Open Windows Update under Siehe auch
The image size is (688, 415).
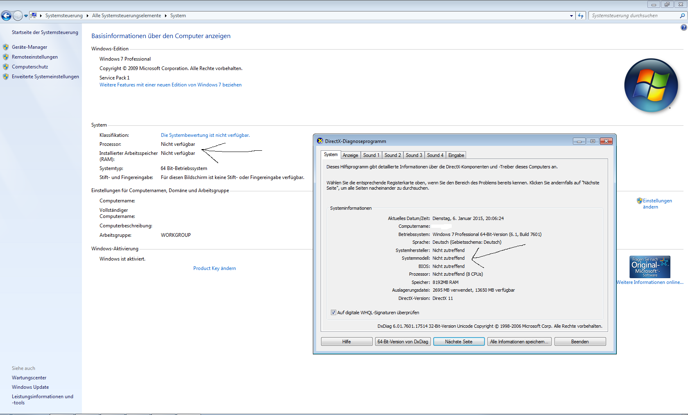tap(30, 387)
